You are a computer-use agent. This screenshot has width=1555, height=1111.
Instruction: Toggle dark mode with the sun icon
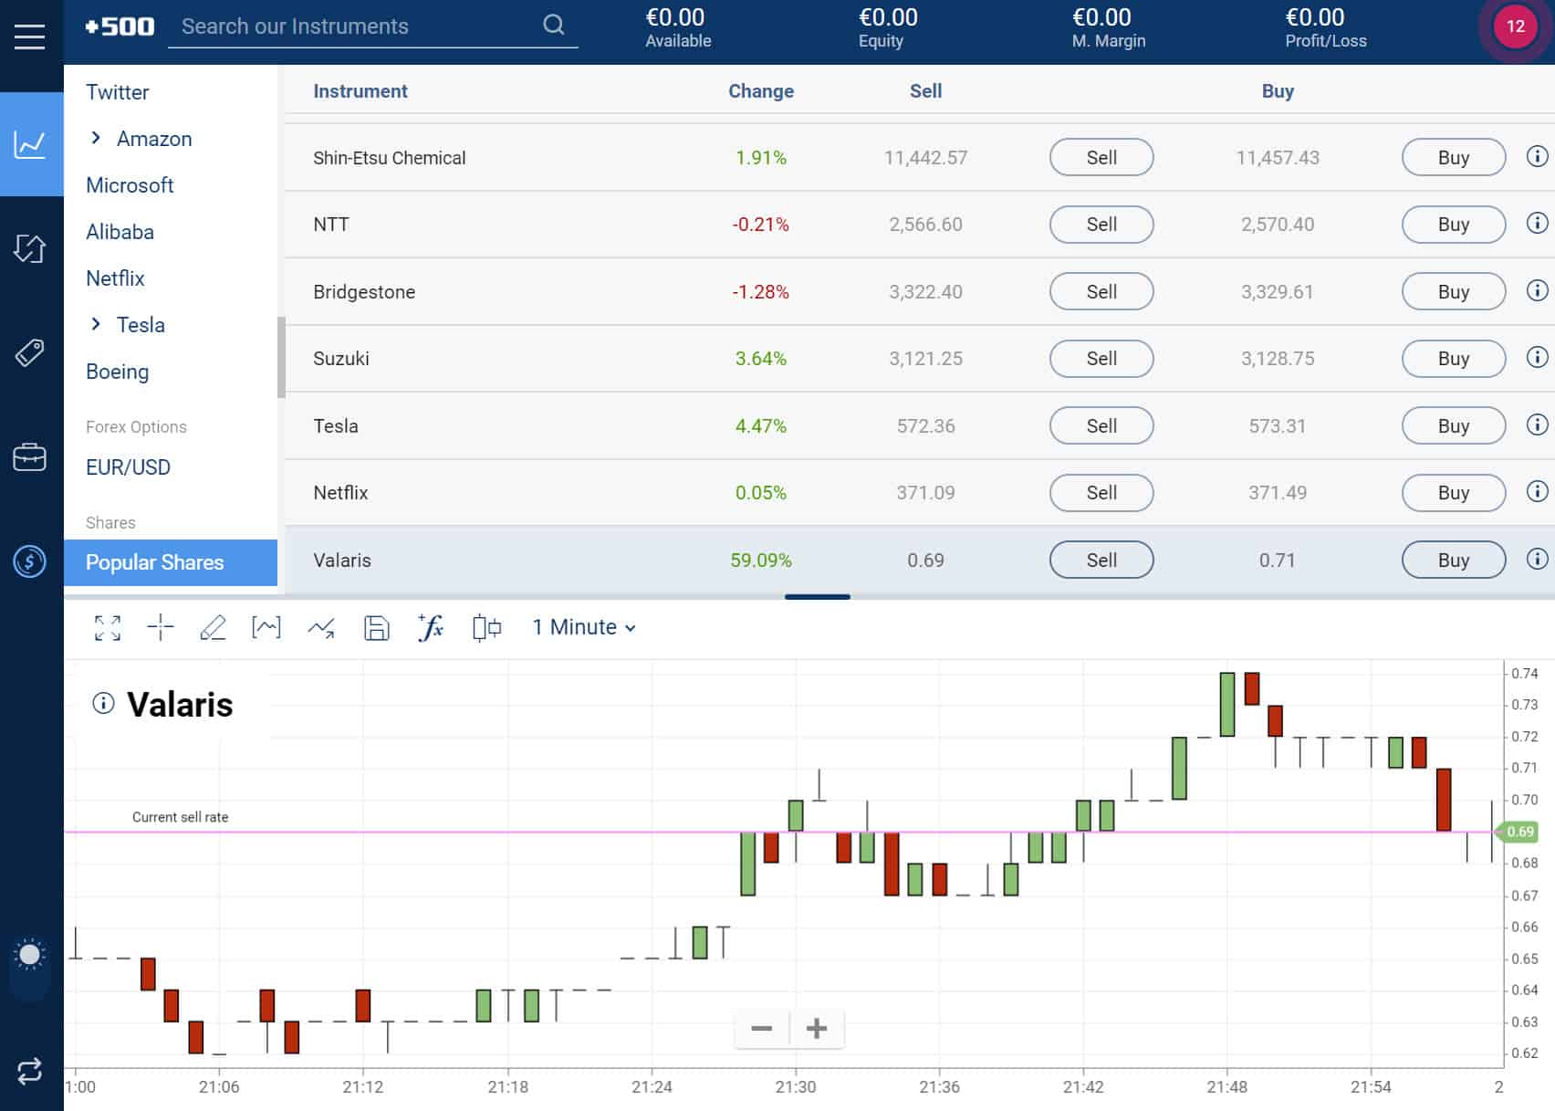click(x=31, y=955)
